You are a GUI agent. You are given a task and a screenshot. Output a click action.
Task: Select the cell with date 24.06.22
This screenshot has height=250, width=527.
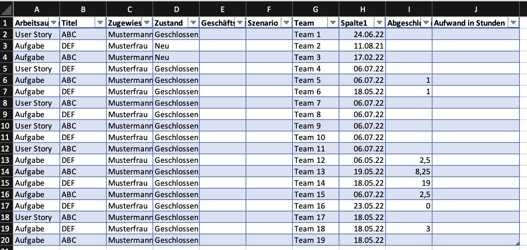point(362,34)
